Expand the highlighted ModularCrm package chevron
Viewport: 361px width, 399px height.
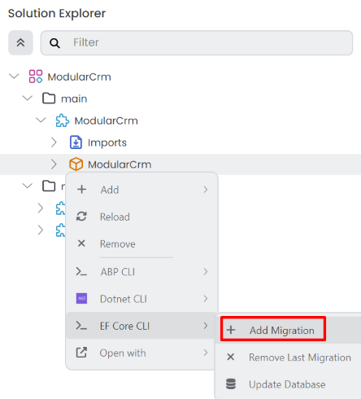pyautogui.click(x=54, y=164)
